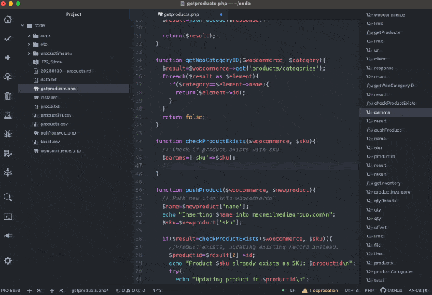Image resolution: width=432 pixels, height=295 pixels.
Task: Open settings via the gear icon
Action: tap(8, 260)
